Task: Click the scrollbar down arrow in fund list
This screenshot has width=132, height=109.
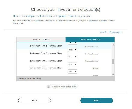Action: tap(113, 74)
